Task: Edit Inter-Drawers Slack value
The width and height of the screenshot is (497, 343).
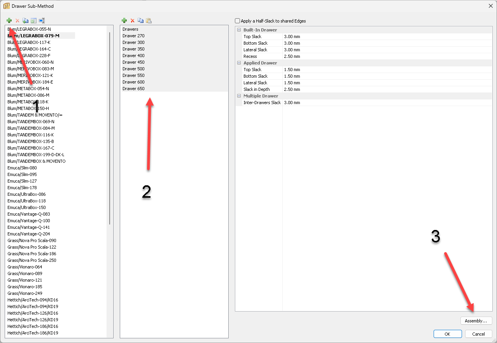Action: pyautogui.click(x=387, y=103)
